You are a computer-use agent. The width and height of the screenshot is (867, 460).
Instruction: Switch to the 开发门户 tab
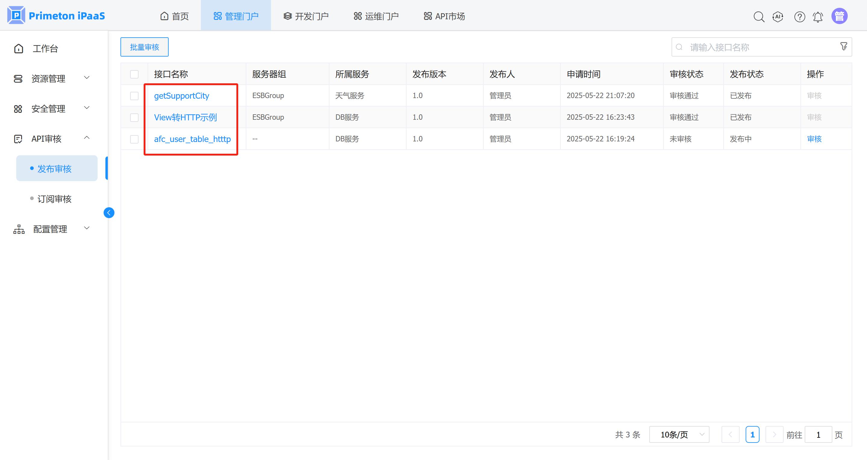(x=306, y=16)
